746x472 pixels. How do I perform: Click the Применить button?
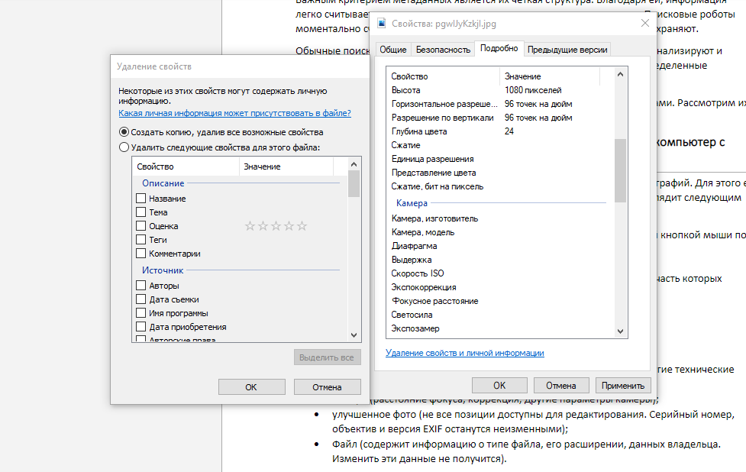(x=624, y=385)
